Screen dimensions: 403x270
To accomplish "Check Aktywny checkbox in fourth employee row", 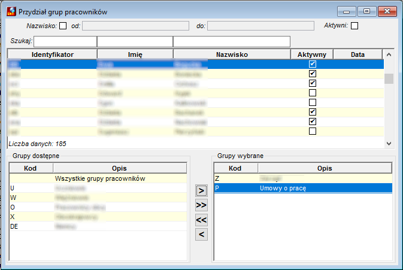I will tap(313, 93).
